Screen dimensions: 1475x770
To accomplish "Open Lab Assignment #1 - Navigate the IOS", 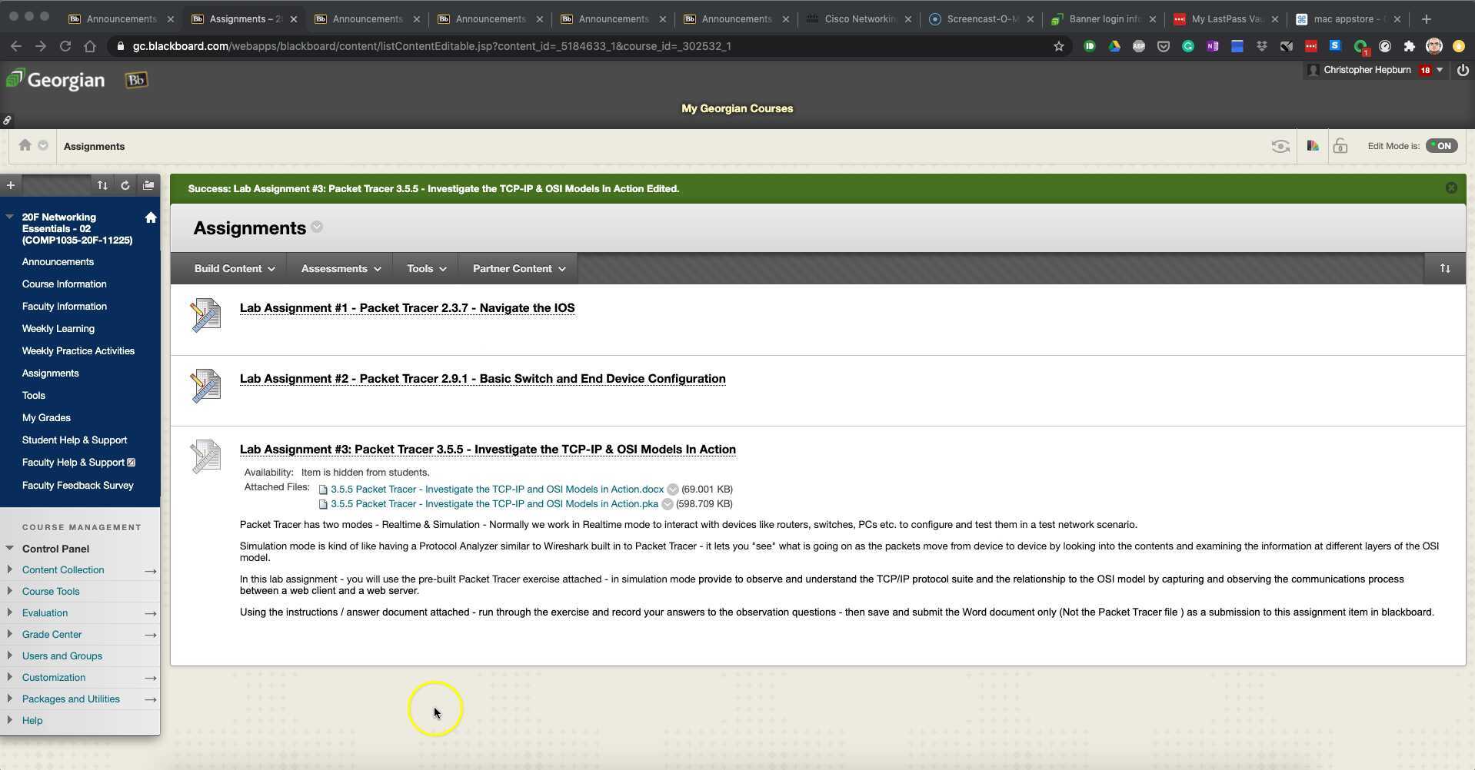I will coord(407,307).
